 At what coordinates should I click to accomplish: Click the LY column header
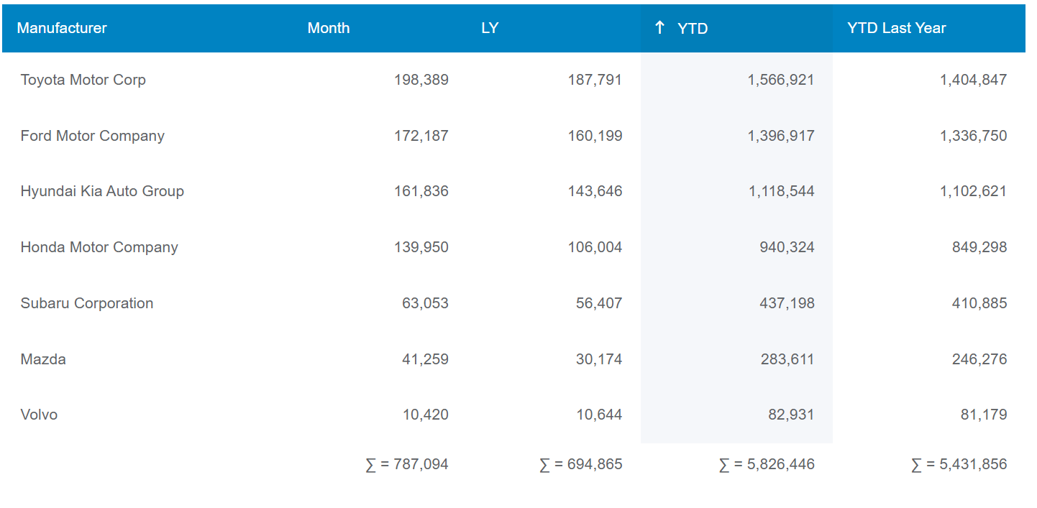pos(490,28)
